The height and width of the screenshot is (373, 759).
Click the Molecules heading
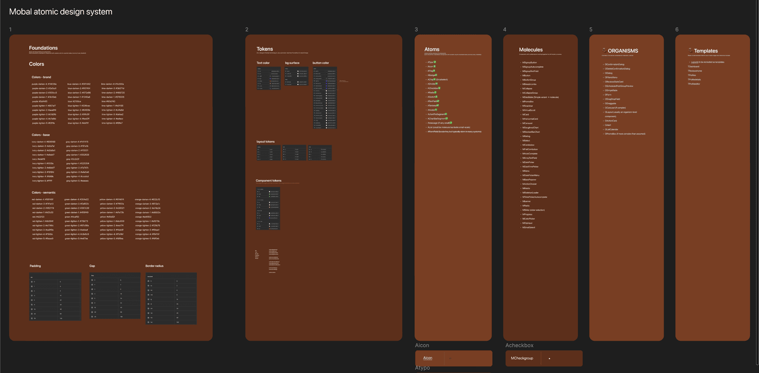(531, 50)
